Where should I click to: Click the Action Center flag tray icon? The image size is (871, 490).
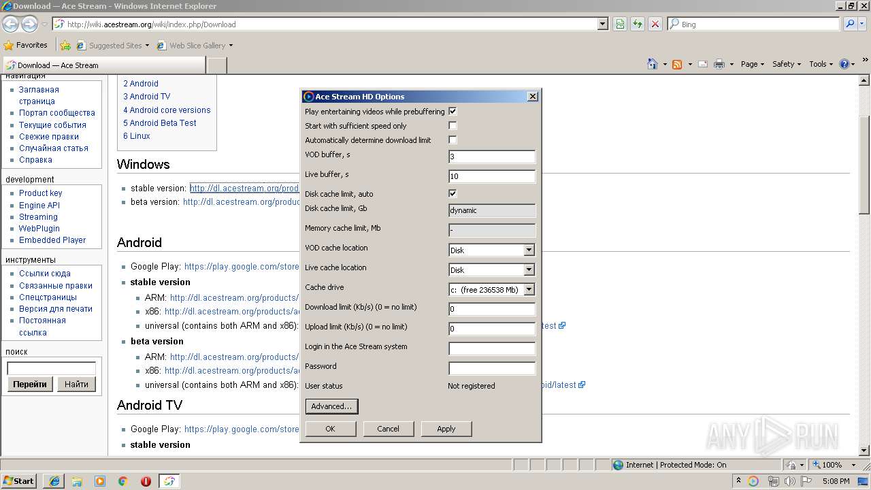click(x=806, y=481)
